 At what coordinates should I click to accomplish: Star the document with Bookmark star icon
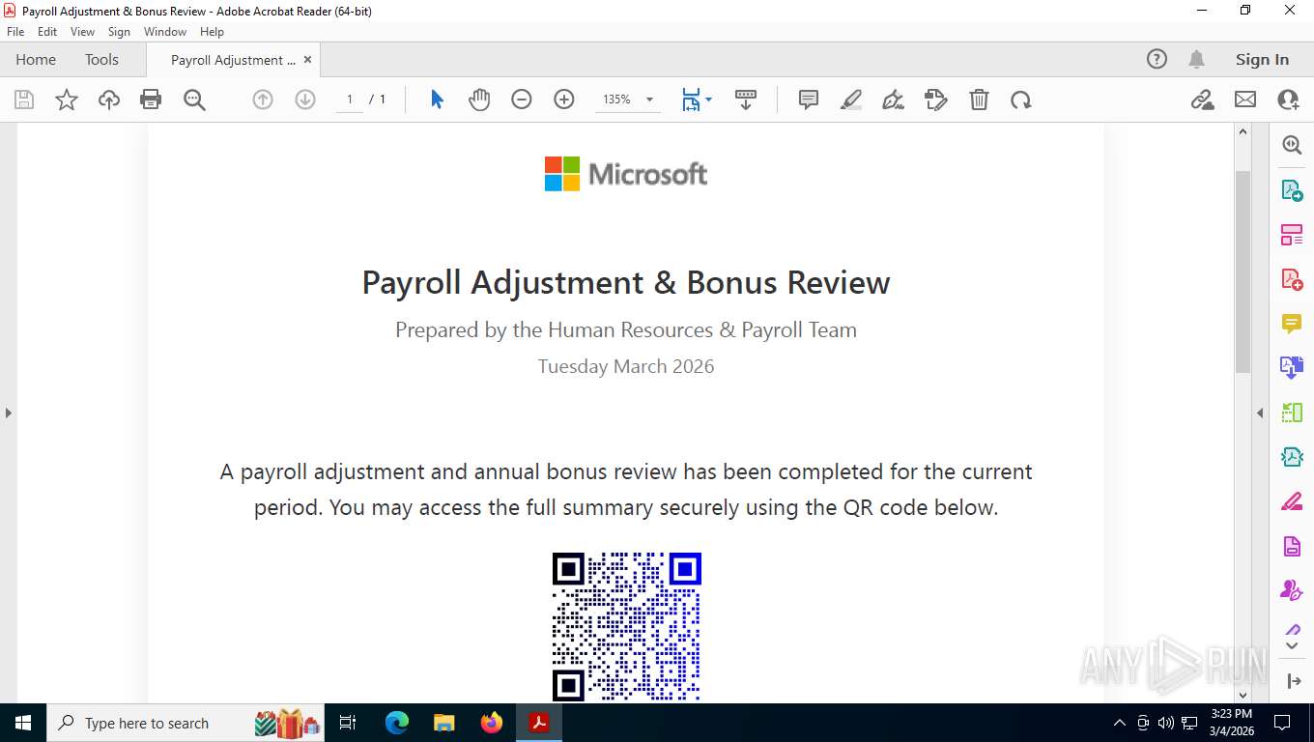click(67, 100)
